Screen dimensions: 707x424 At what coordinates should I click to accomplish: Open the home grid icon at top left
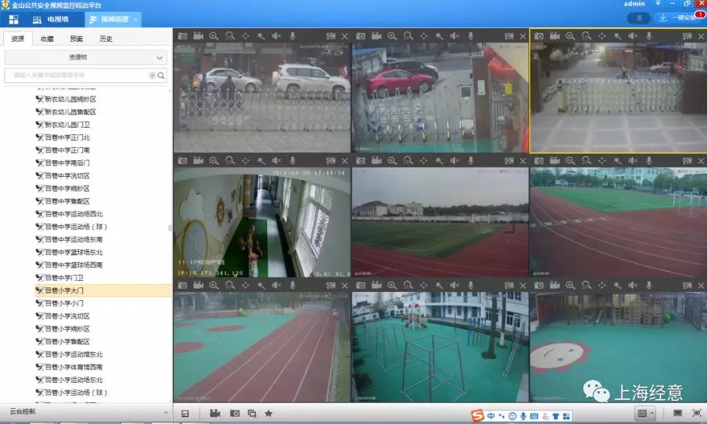14,20
